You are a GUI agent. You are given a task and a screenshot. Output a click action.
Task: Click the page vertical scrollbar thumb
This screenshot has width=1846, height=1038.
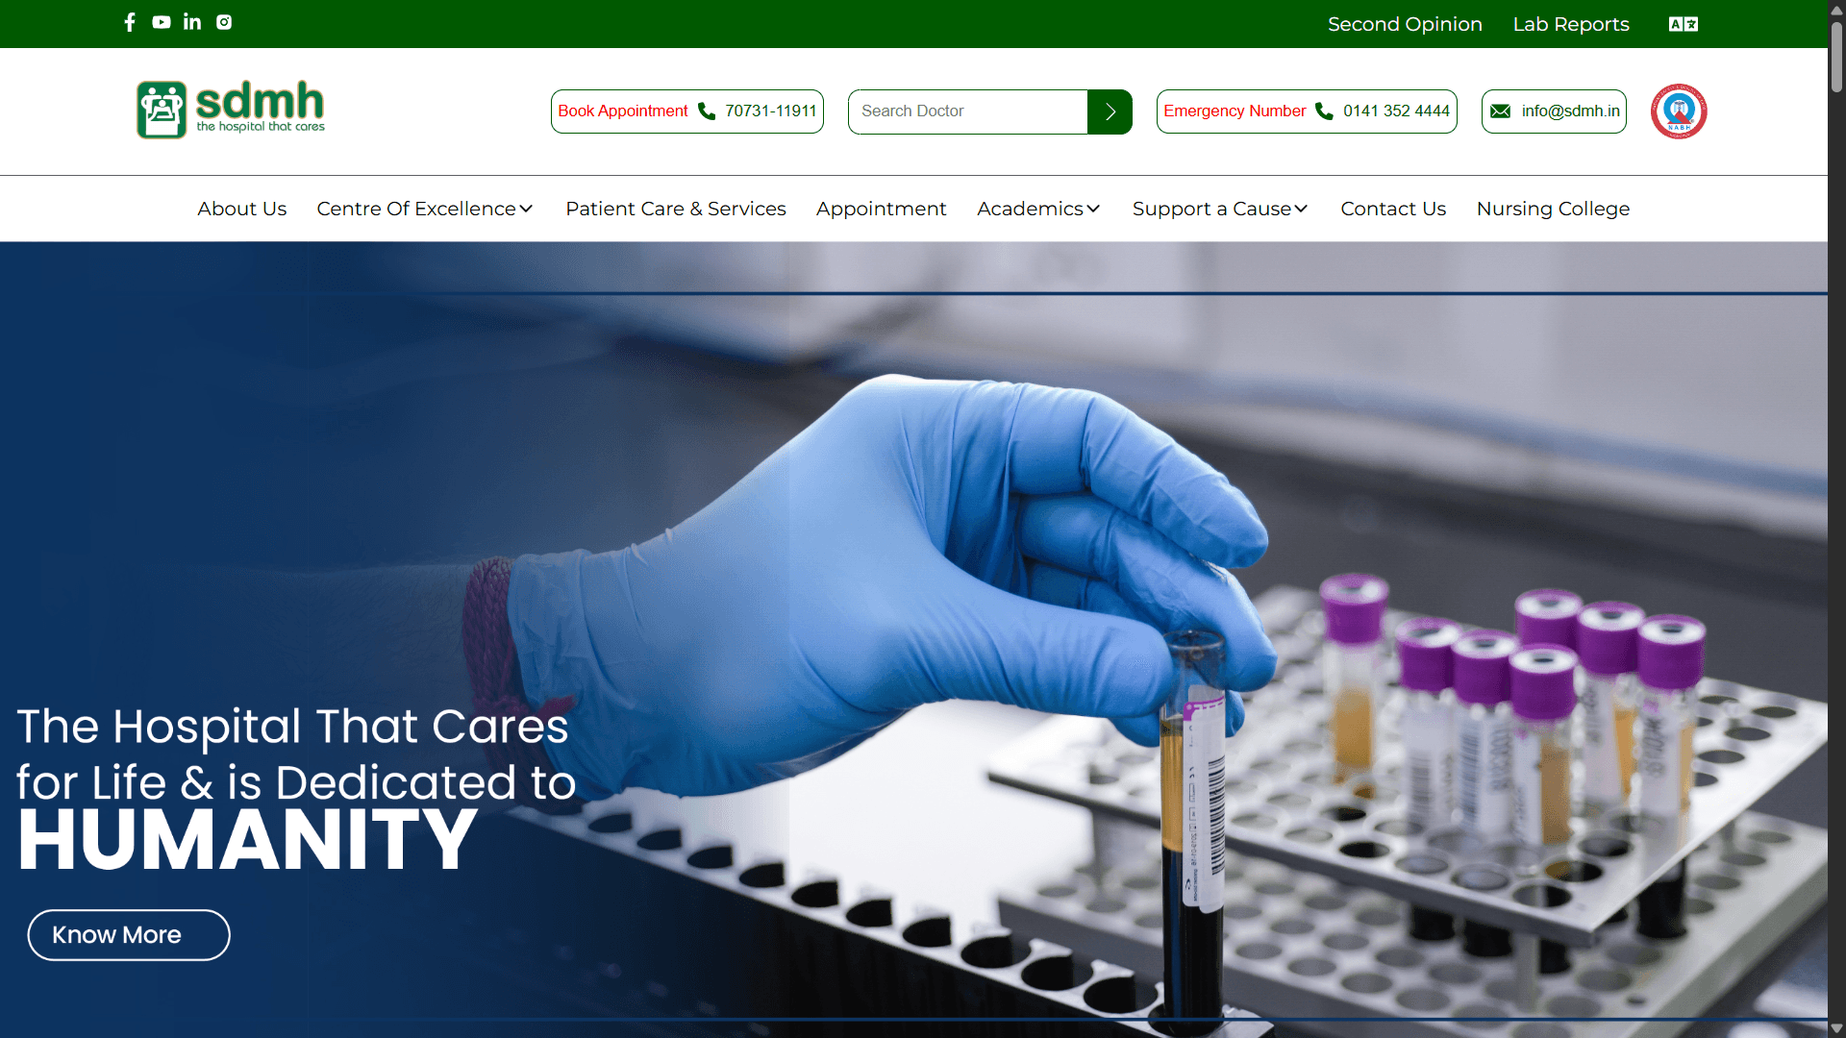(1836, 56)
